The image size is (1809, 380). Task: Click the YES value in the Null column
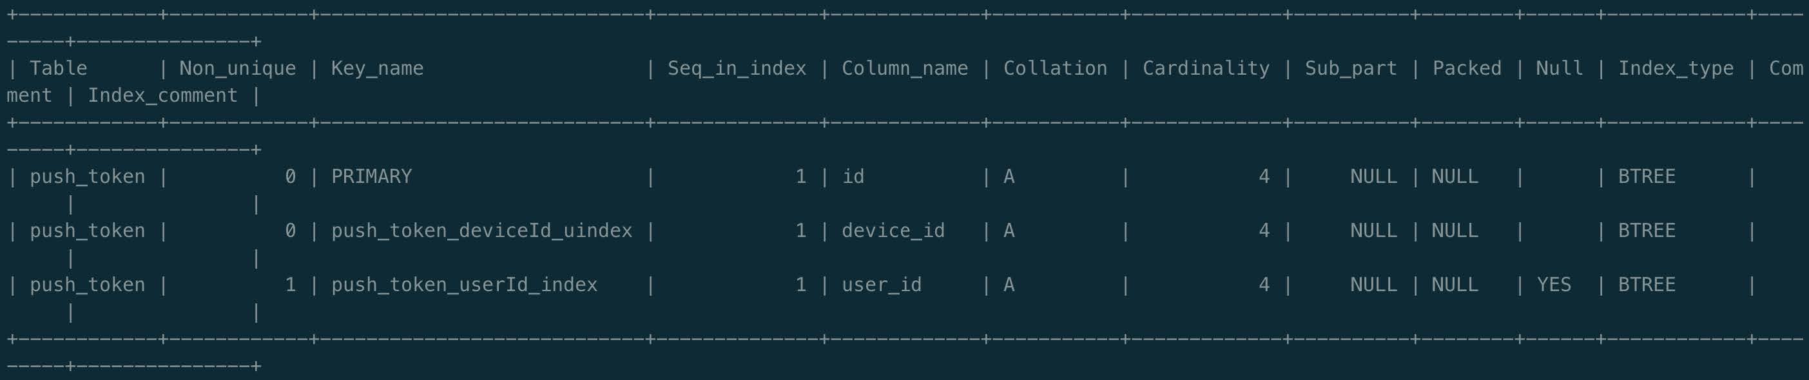[1553, 285]
